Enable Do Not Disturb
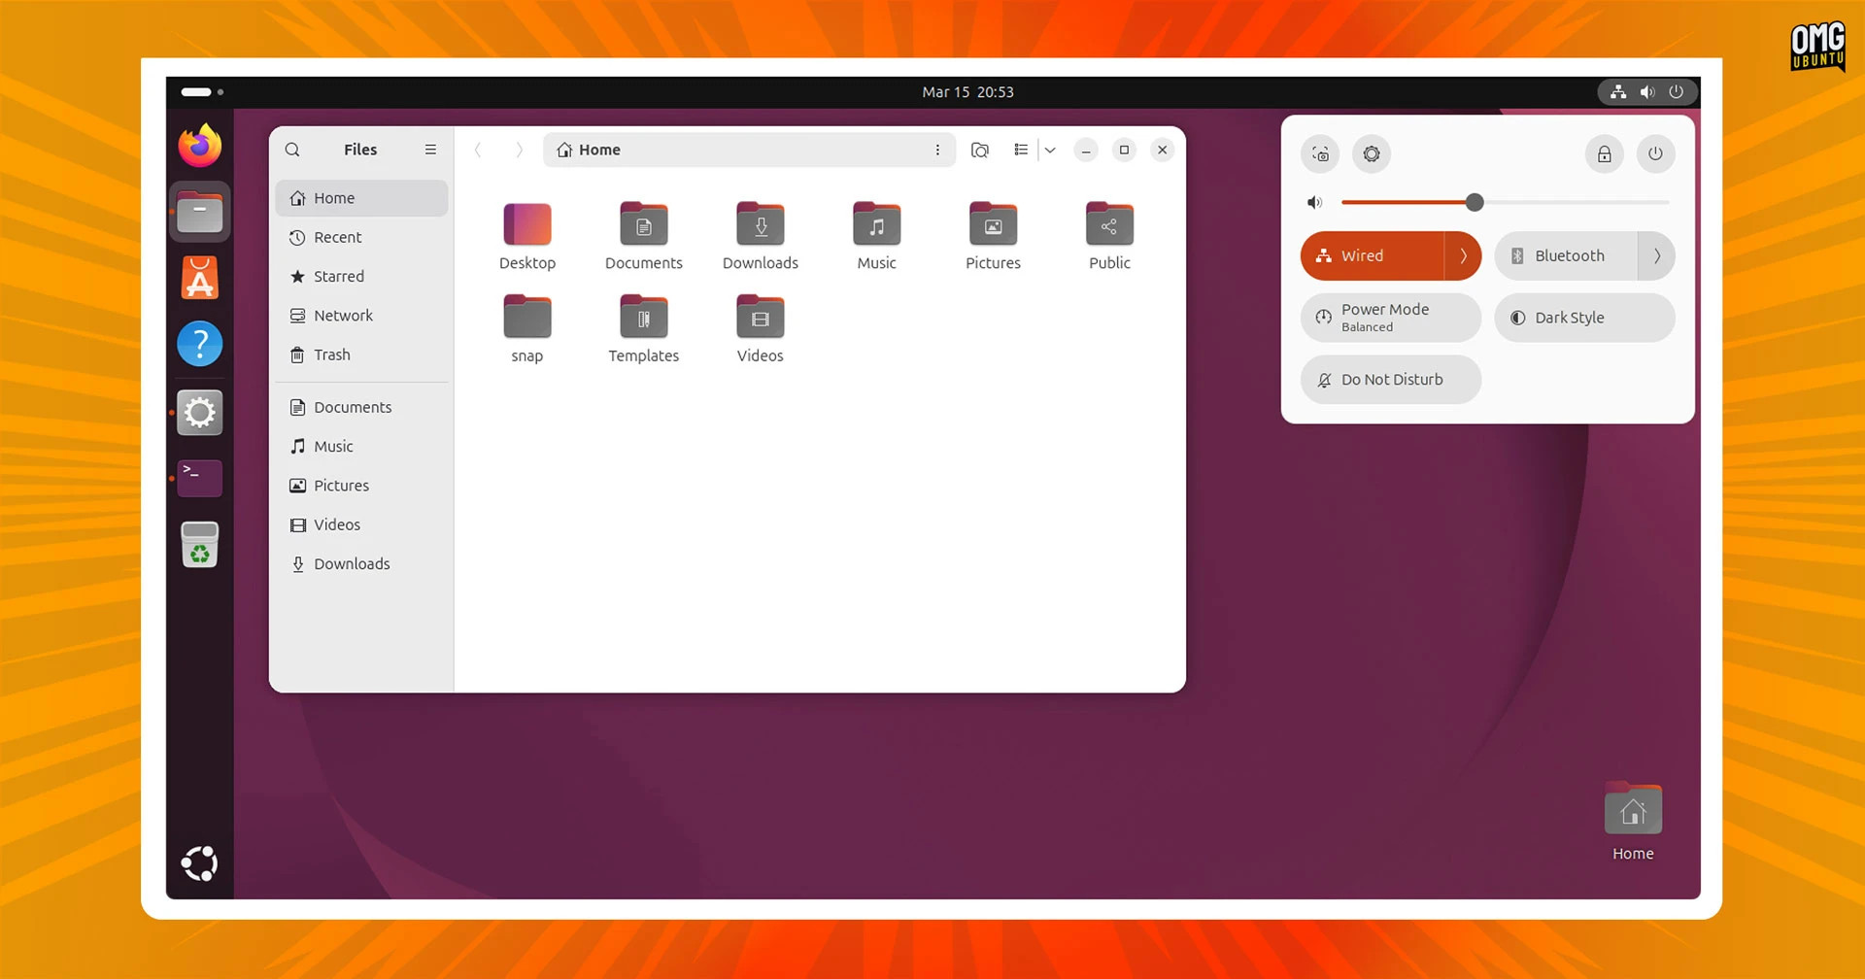 pos(1390,380)
